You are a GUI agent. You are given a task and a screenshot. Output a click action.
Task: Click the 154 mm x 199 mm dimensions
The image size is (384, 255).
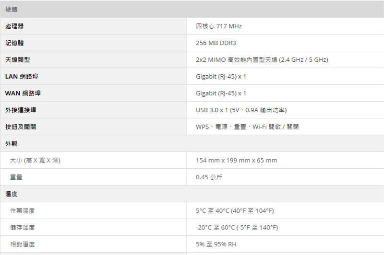pos(236,161)
